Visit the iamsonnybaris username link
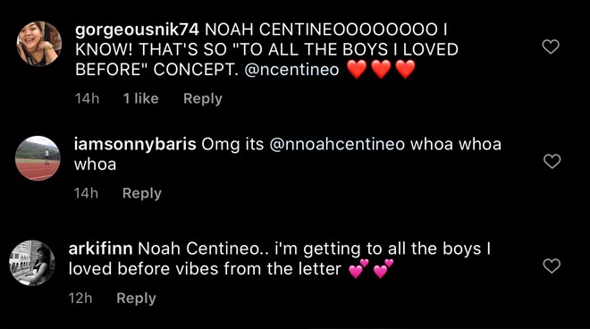590x329 pixels. (x=135, y=145)
